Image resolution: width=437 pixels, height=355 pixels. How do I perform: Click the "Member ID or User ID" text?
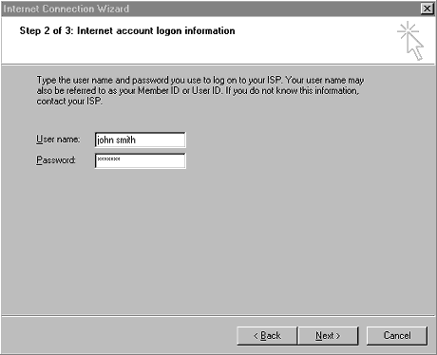[180, 91]
